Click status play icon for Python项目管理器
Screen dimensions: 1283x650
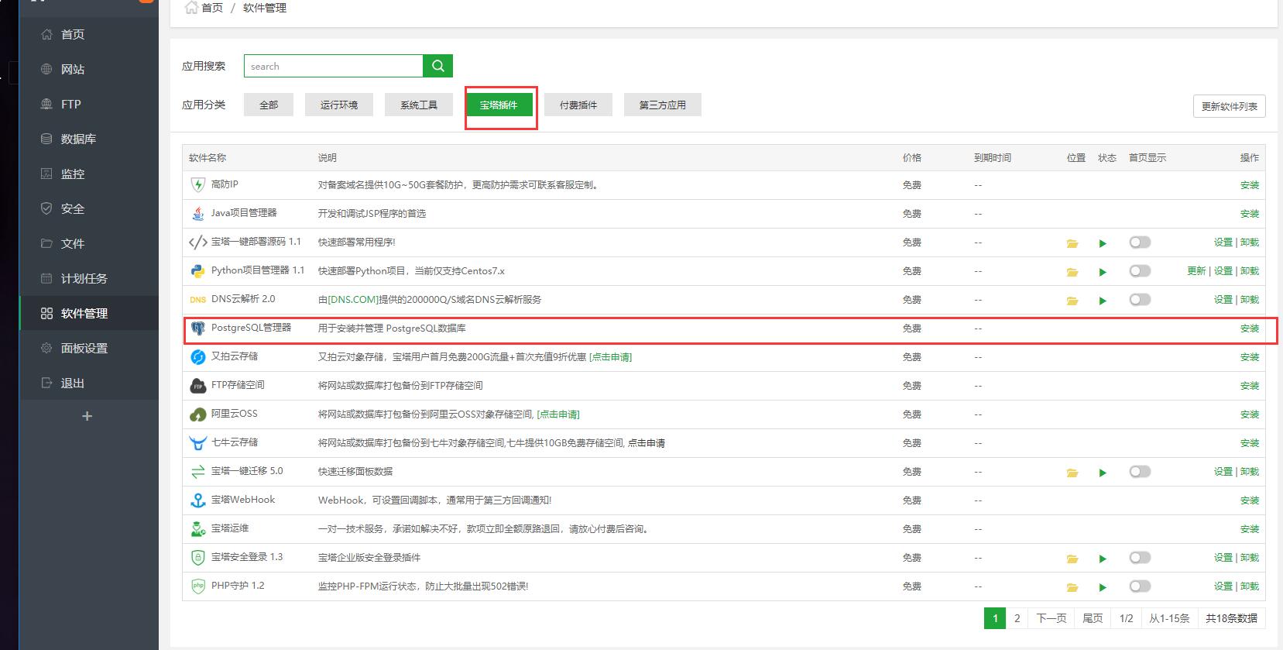tap(1103, 272)
